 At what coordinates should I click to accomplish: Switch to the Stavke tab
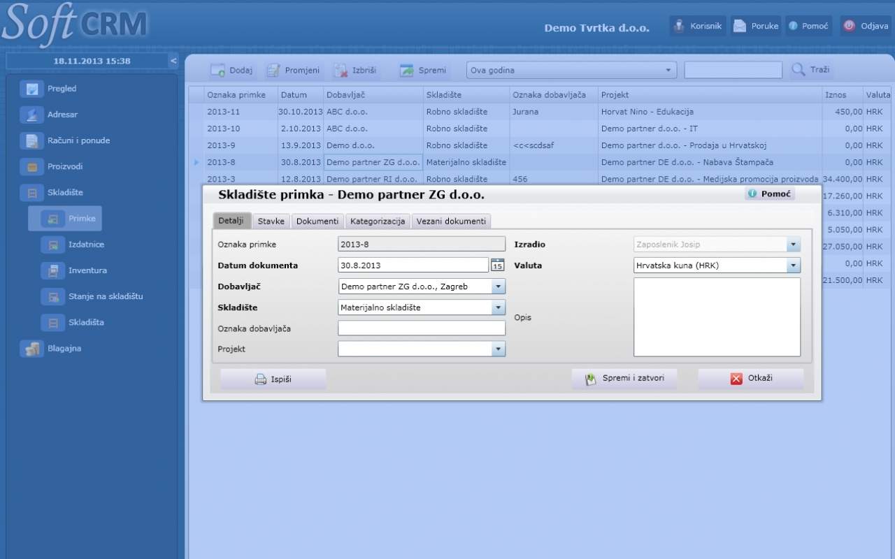[271, 222]
